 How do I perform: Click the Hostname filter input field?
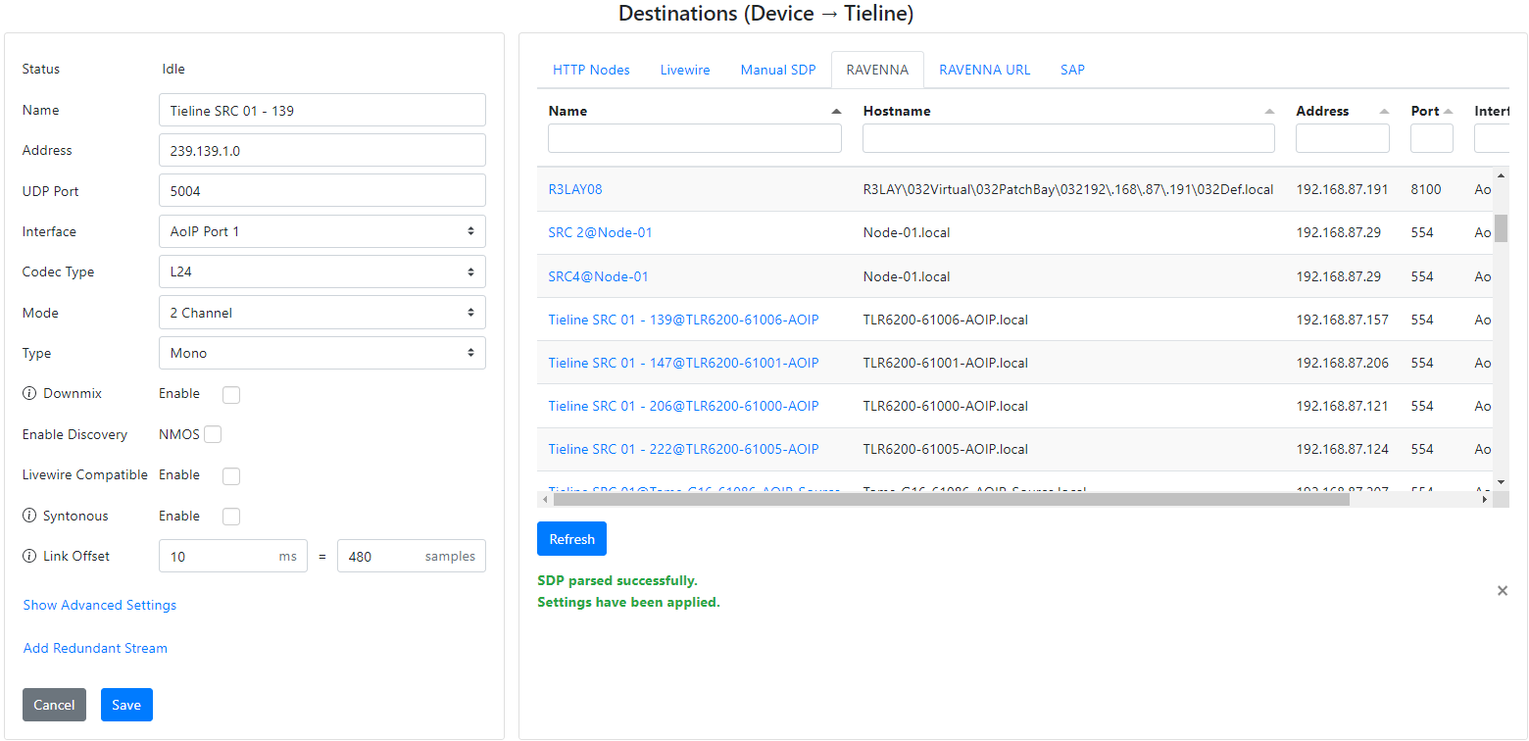pos(1068,139)
